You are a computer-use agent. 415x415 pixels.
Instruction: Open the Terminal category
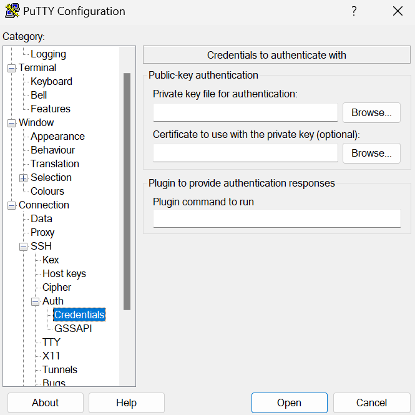37,68
